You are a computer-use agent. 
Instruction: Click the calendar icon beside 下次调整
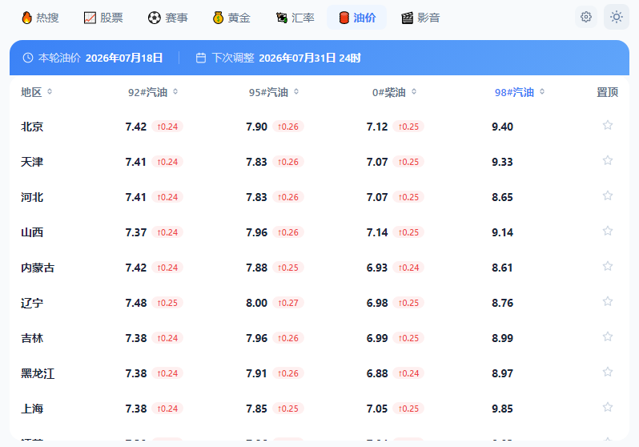(200, 58)
